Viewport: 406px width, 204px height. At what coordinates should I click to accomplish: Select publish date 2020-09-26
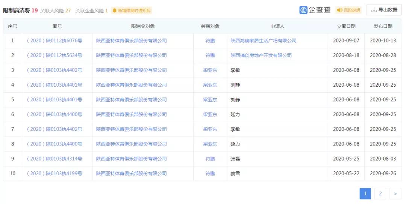coord(383,173)
